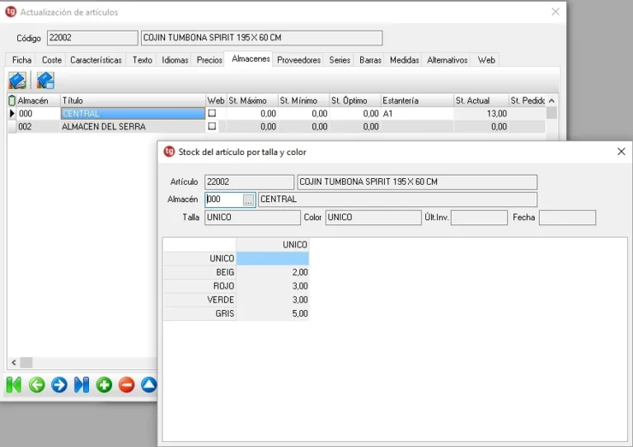
Task: Toggle Web checkbox for ALMACEN DEL SERRA
Action: click(212, 126)
